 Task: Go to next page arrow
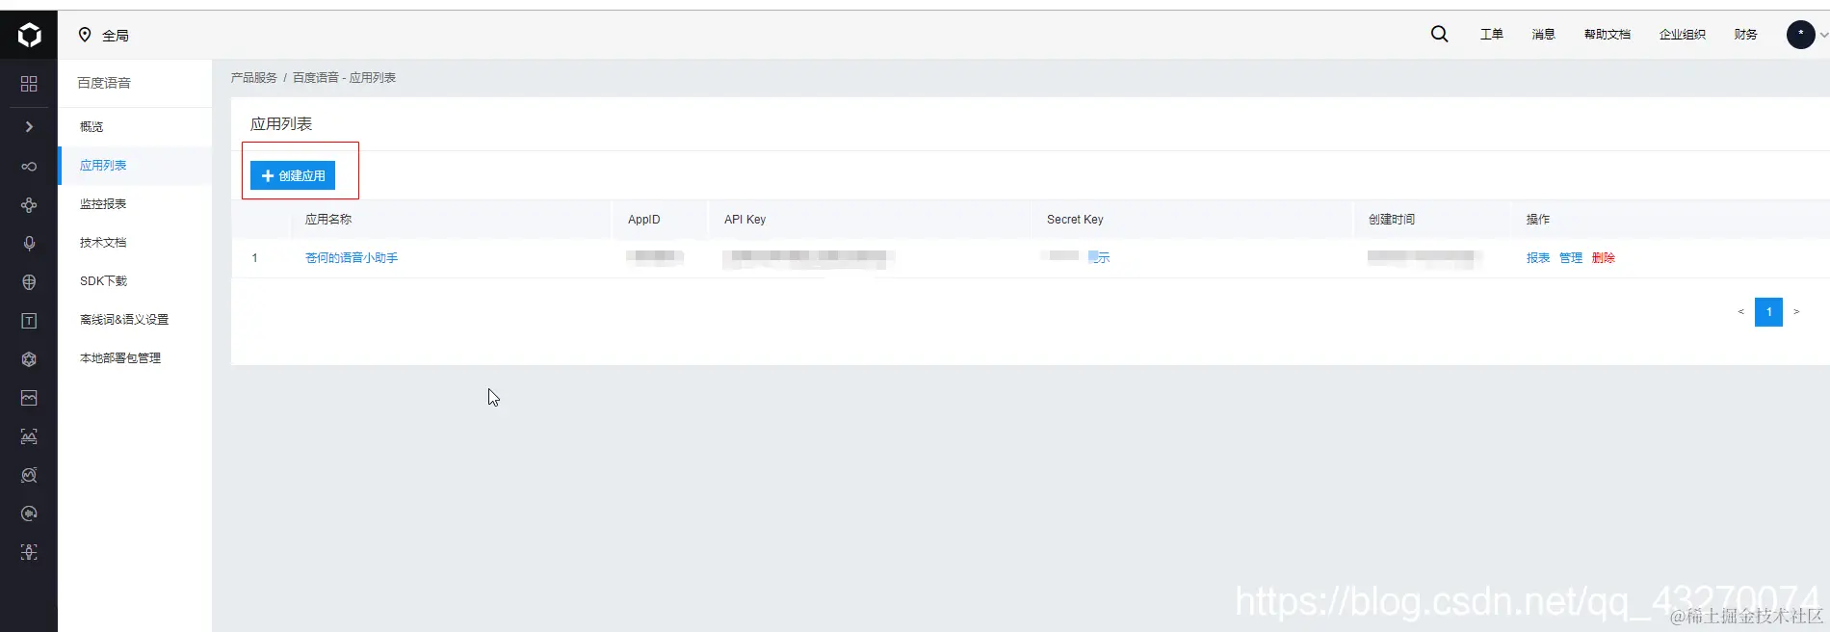click(1796, 312)
